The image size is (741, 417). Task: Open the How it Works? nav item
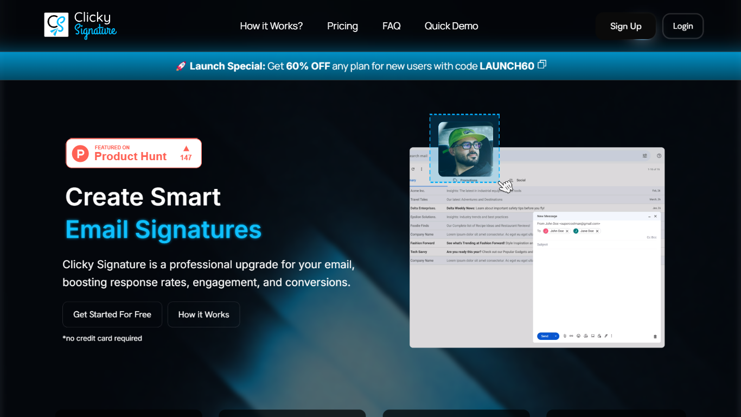pos(271,26)
